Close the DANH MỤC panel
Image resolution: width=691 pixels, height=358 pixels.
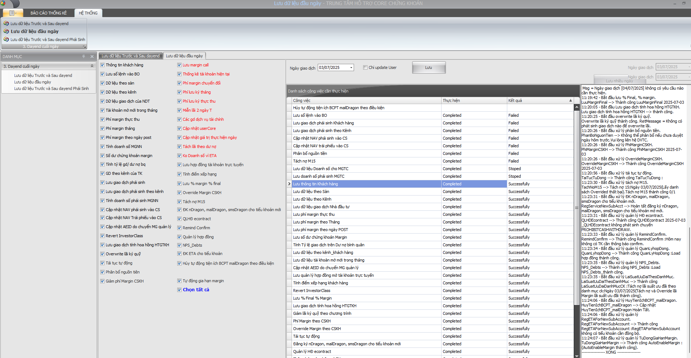[x=92, y=57]
